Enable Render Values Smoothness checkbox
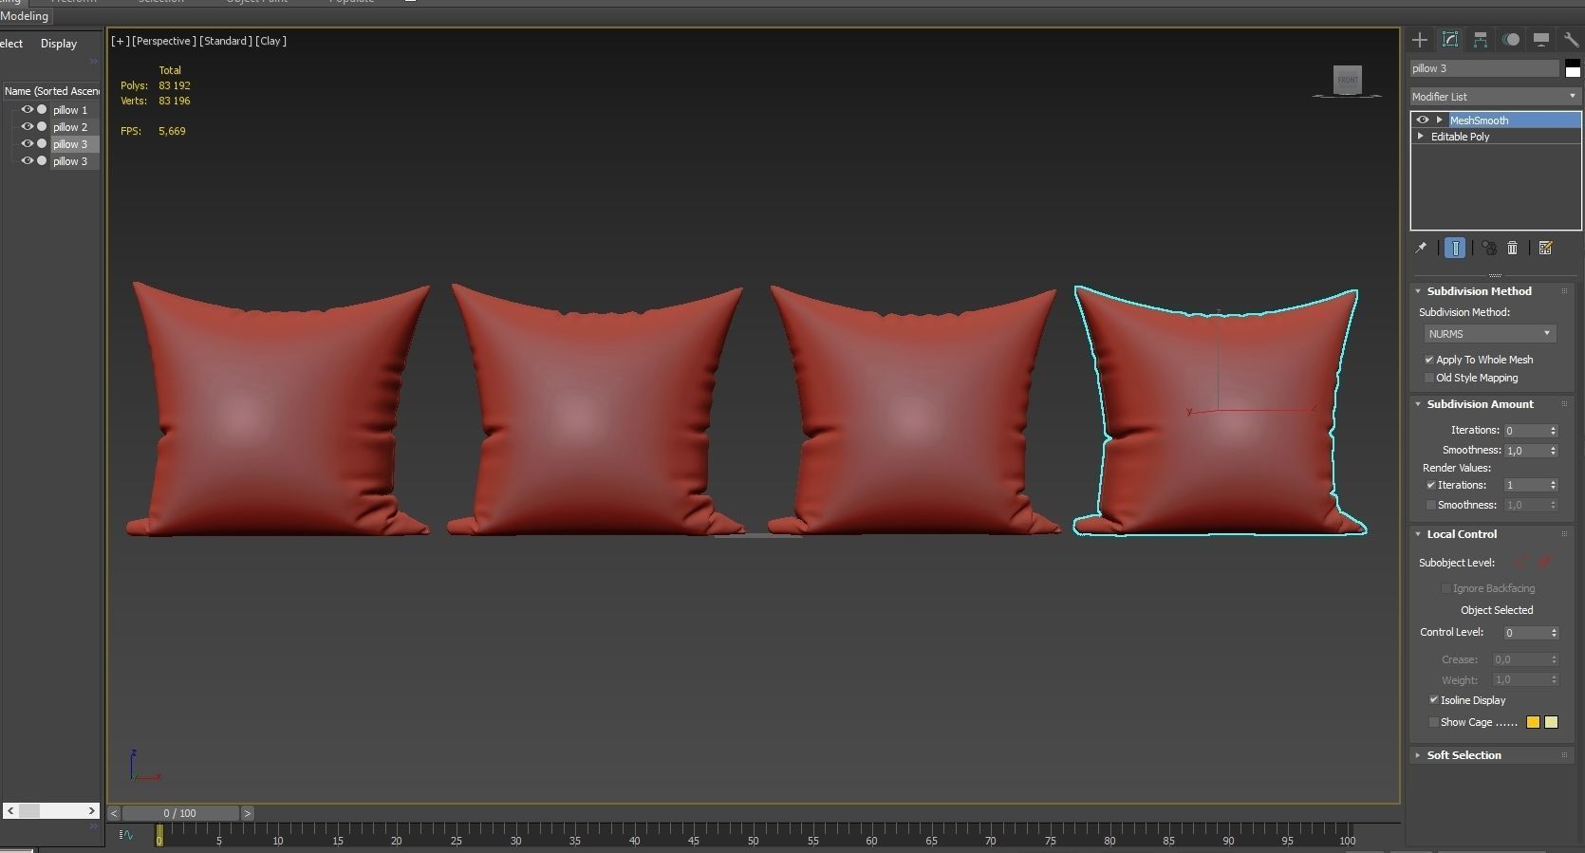Screen dimensions: 1585x853 pyautogui.click(x=1431, y=505)
